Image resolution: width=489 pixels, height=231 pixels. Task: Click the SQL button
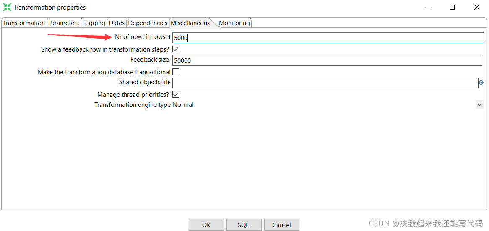click(x=244, y=225)
